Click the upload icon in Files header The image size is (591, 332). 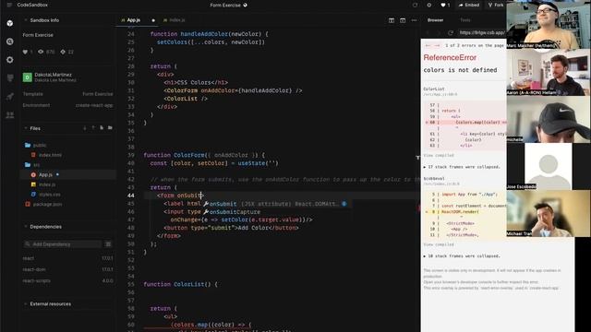pyautogui.click(x=93, y=128)
